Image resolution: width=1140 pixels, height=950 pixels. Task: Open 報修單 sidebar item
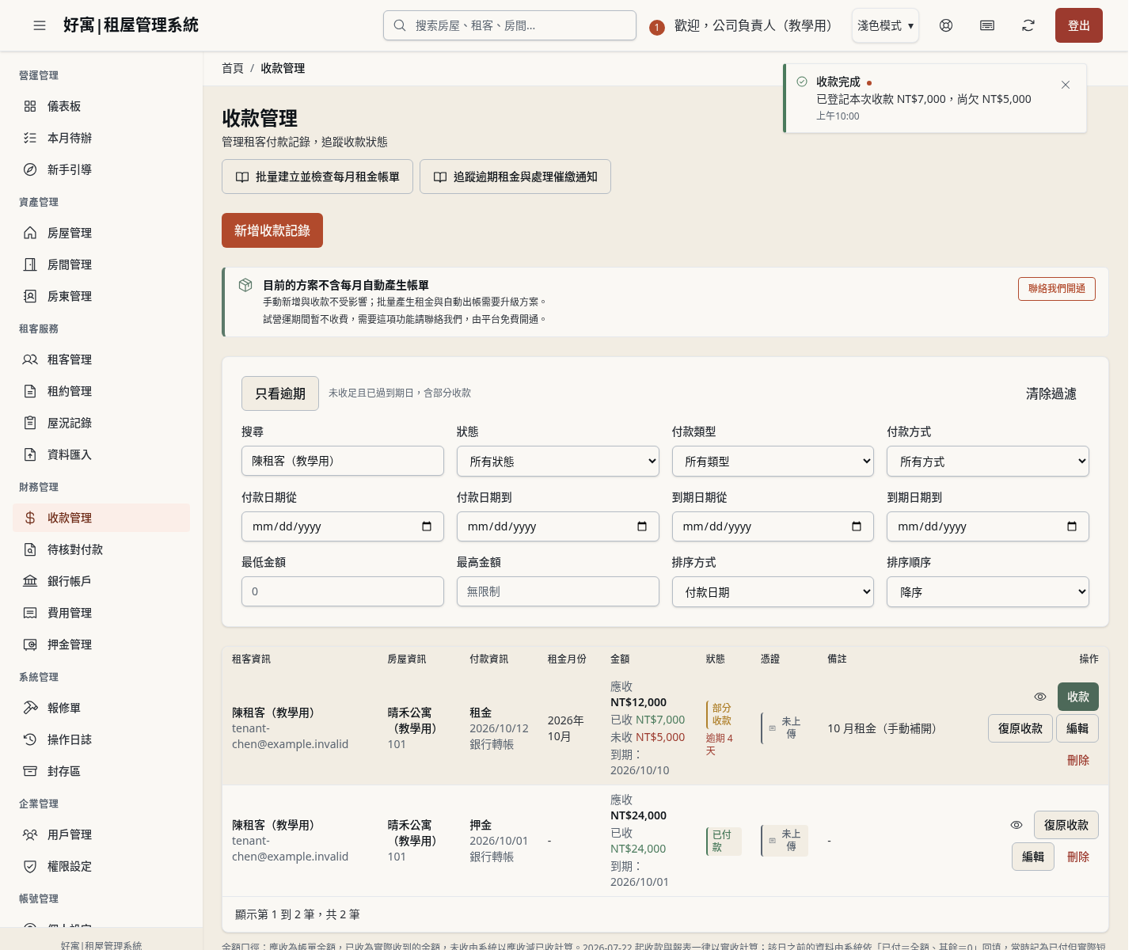click(x=101, y=708)
